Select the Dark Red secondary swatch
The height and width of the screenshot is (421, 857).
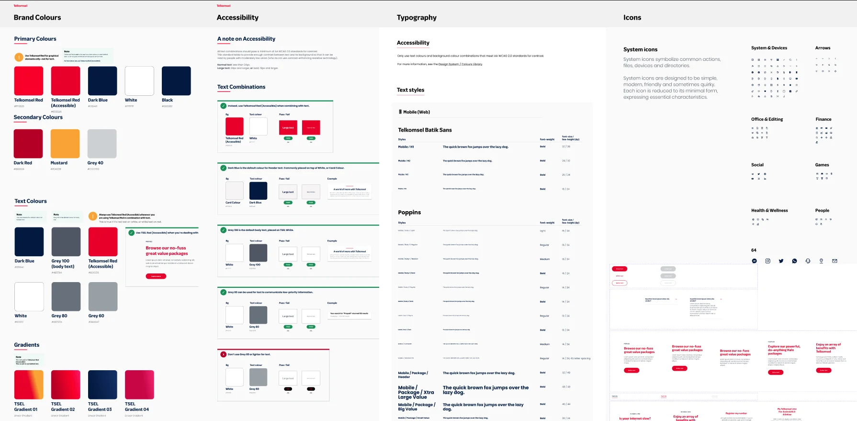(28, 144)
